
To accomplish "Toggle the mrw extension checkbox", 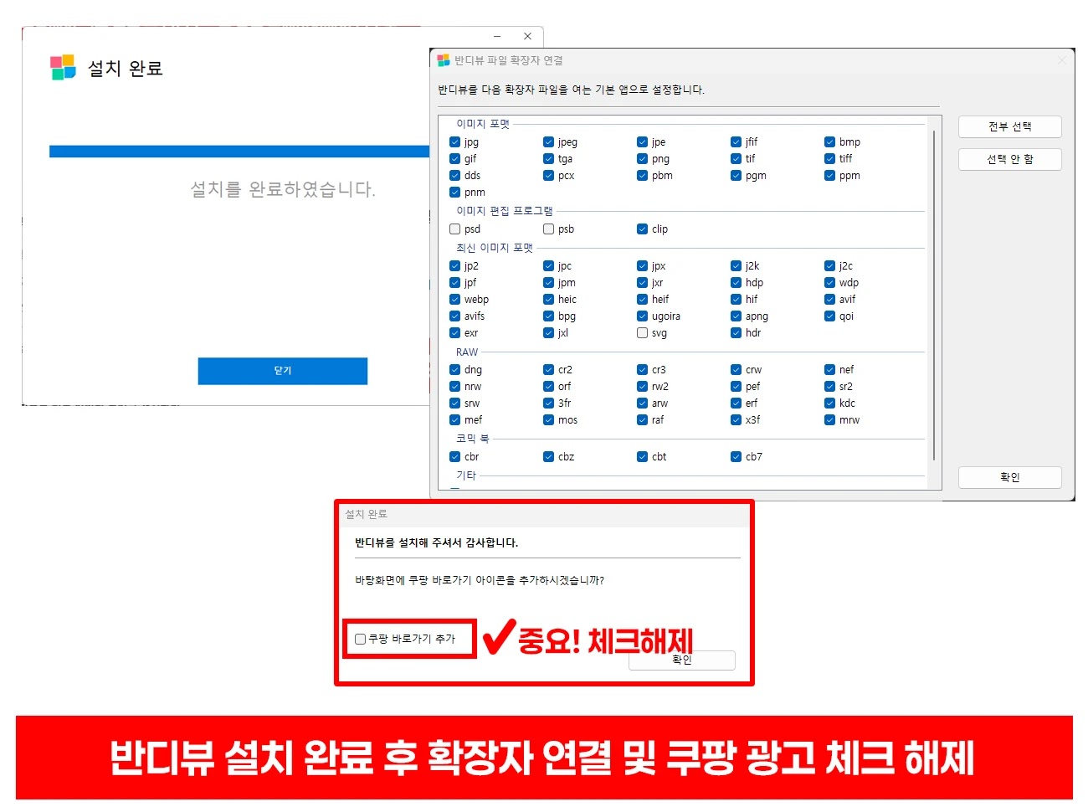I will (x=830, y=420).
